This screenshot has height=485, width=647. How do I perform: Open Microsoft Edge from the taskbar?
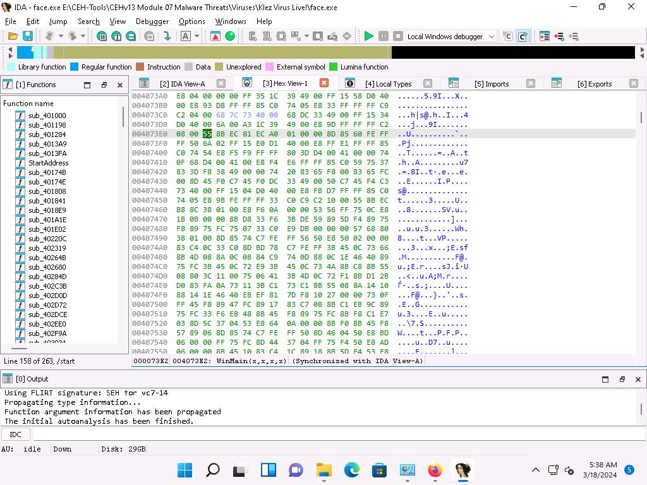click(x=351, y=470)
